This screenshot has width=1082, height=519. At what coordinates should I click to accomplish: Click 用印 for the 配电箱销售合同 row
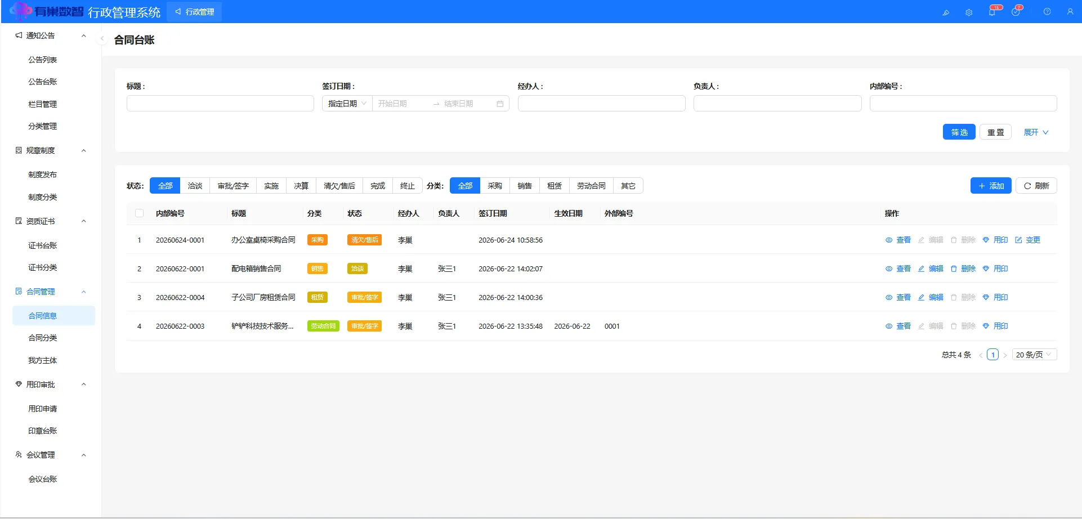pos(995,269)
